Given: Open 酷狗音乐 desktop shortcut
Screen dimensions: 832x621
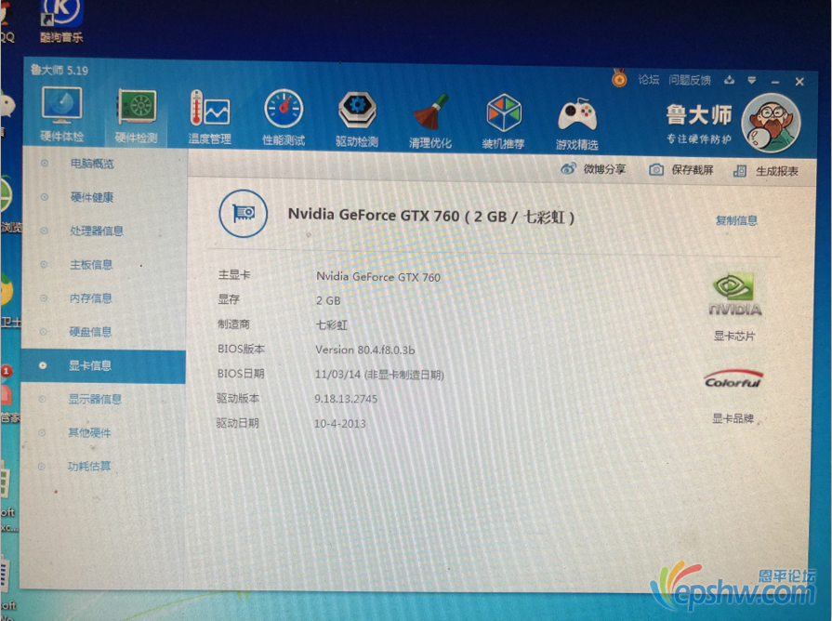Looking at the screenshot, I should click(61, 21).
